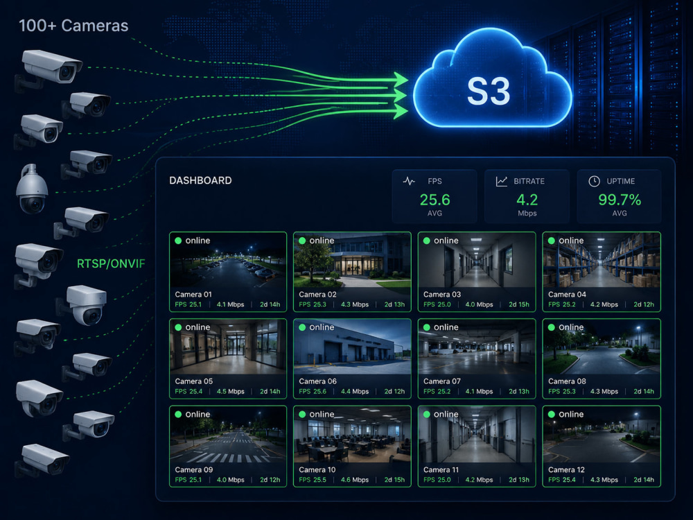
Task: Click the FPS pulse waveform icon
Action: click(409, 181)
